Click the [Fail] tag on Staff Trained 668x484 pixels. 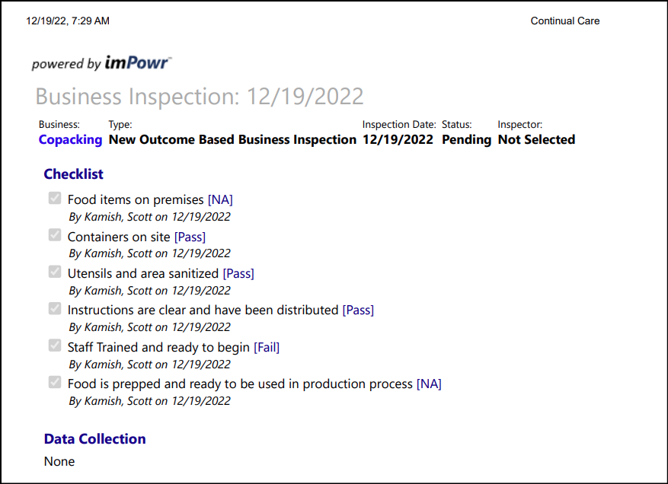coord(267,347)
